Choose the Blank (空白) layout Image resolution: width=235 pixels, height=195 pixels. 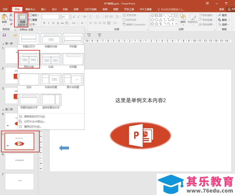[x=29, y=81]
